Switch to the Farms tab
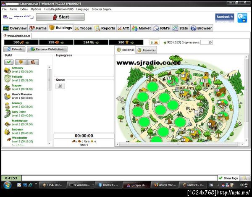Screen dimensions: 252x197 38,28
